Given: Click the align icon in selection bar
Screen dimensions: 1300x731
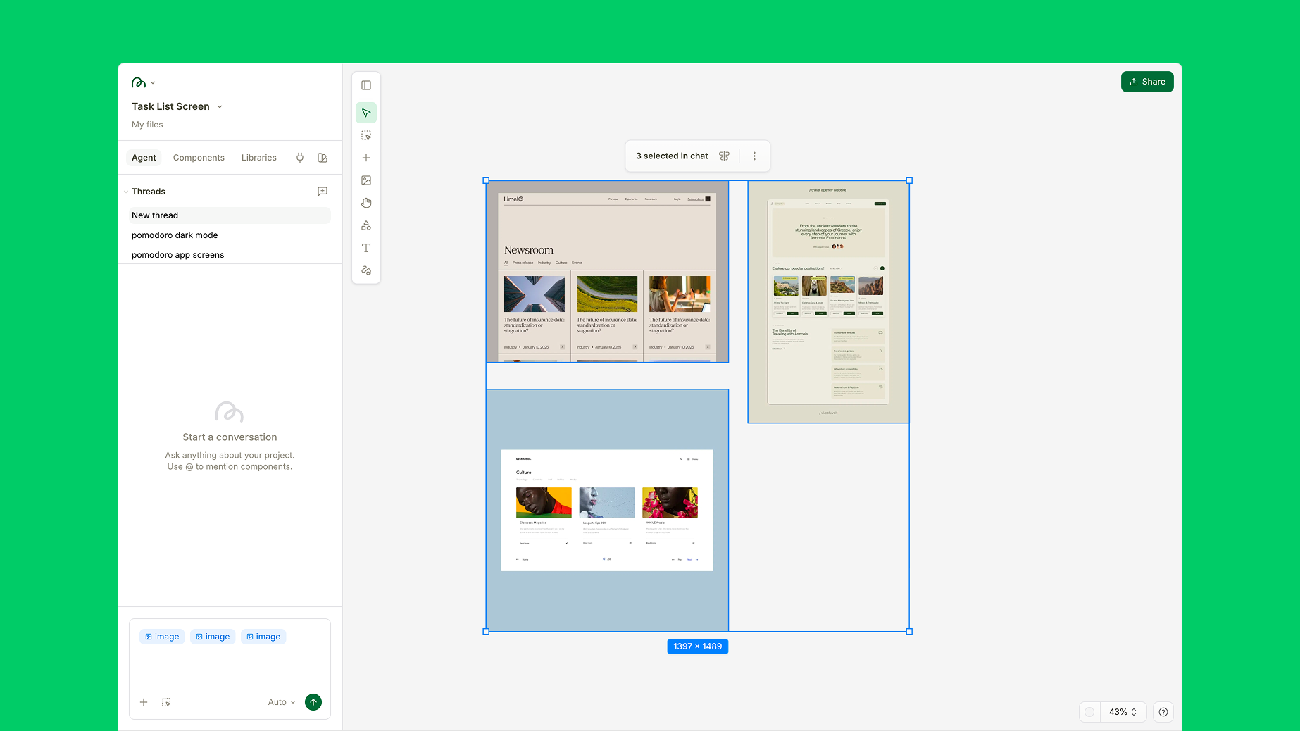Looking at the screenshot, I should [x=724, y=156].
